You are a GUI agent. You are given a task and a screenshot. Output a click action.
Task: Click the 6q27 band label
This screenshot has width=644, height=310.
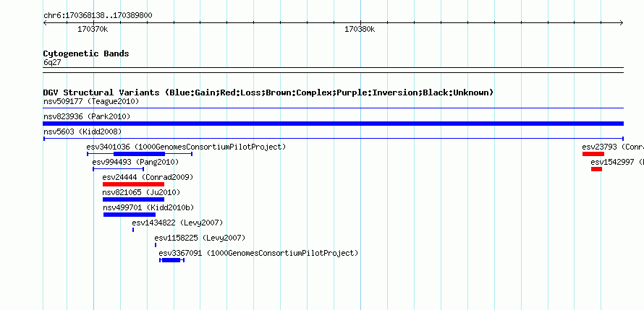(x=52, y=63)
